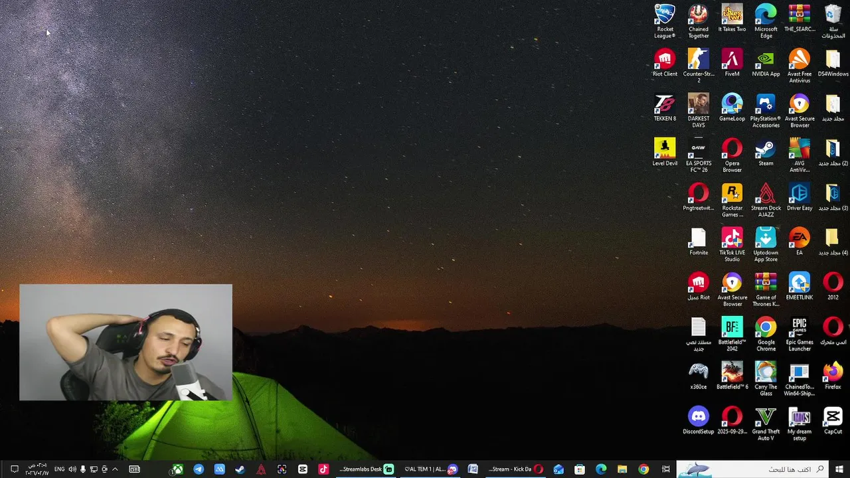Open Rocket League desktop shortcut
850x478 pixels.
pyautogui.click(x=665, y=21)
